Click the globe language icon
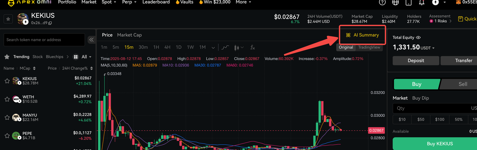This screenshot has width=477, height=150. pos(395,2)
